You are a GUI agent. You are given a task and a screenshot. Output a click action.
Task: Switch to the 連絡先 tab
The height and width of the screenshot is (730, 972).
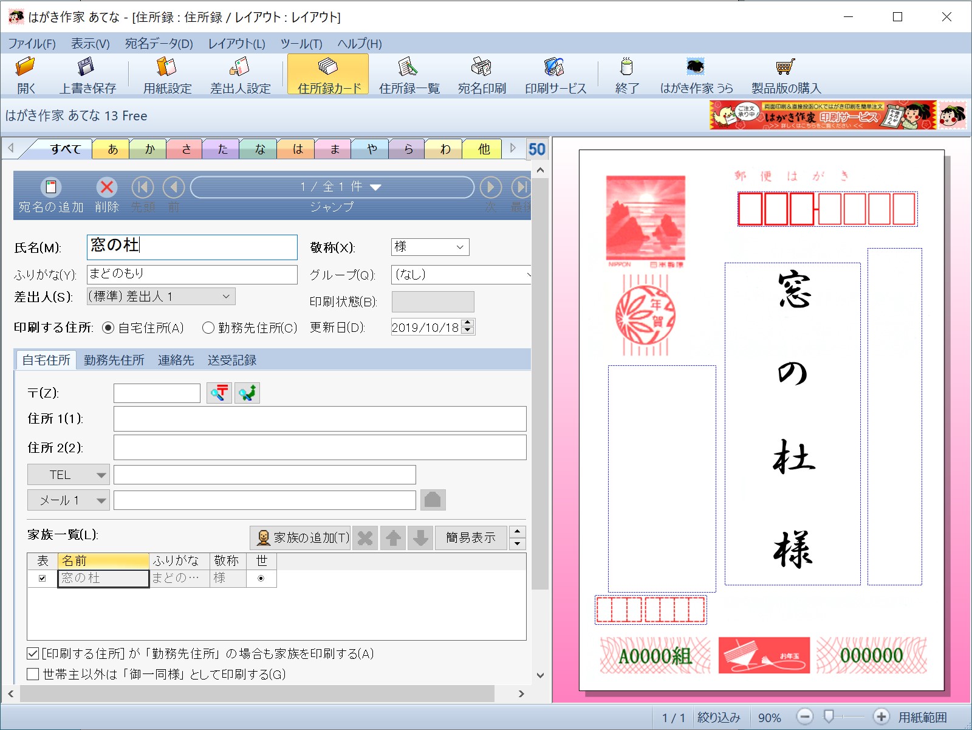coord(176,360)
